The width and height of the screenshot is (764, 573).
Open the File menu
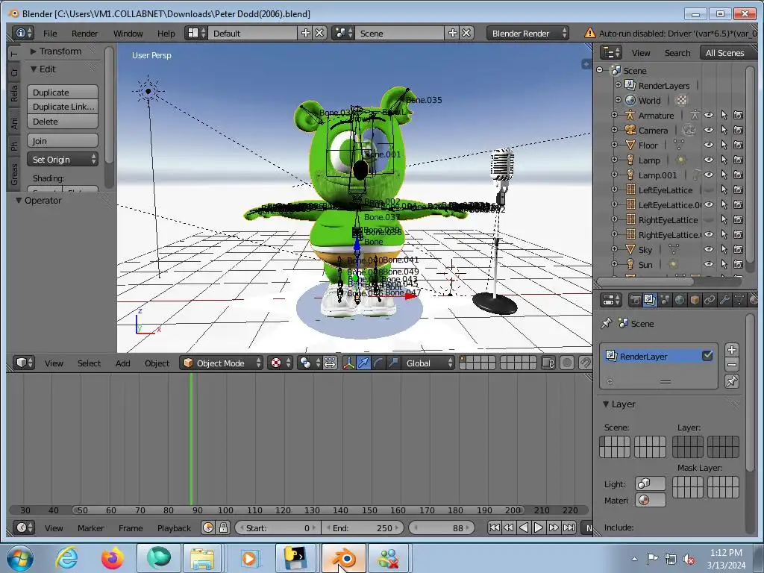tap(50, 33)
